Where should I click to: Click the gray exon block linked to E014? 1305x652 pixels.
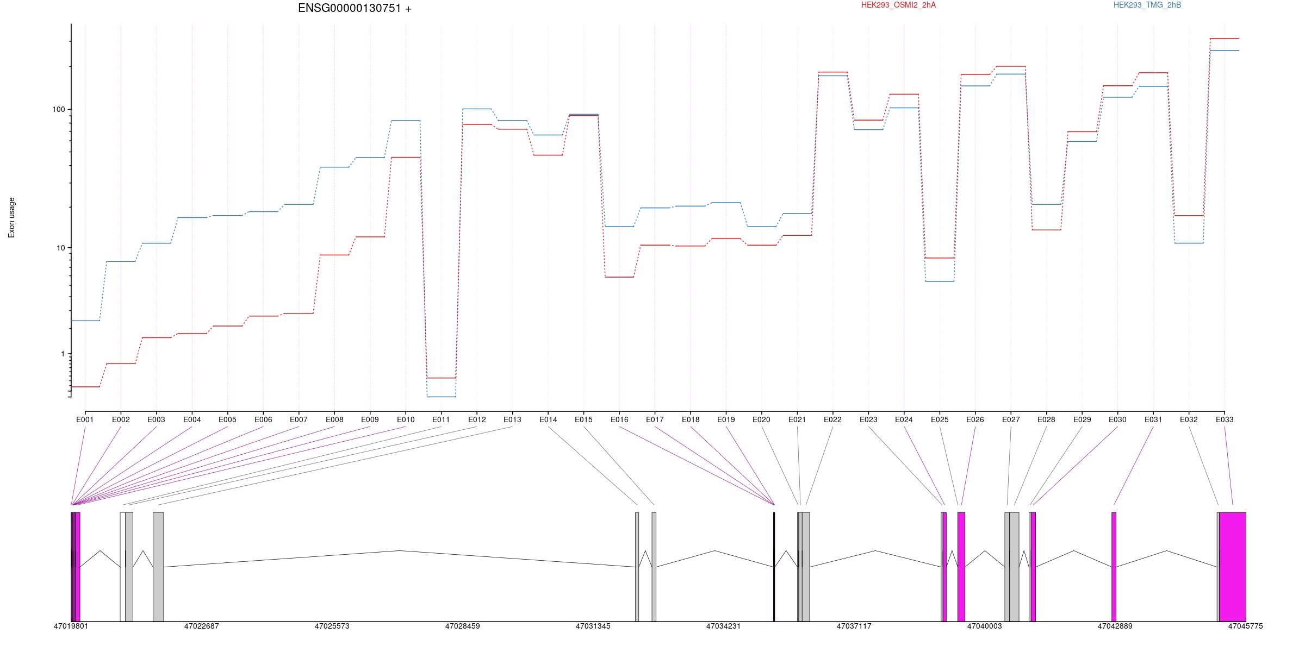click(637, 567)
